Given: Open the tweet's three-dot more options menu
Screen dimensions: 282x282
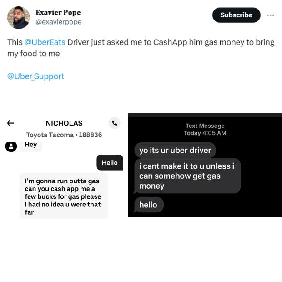Looking at the screenshot, I should click(271, 15).
